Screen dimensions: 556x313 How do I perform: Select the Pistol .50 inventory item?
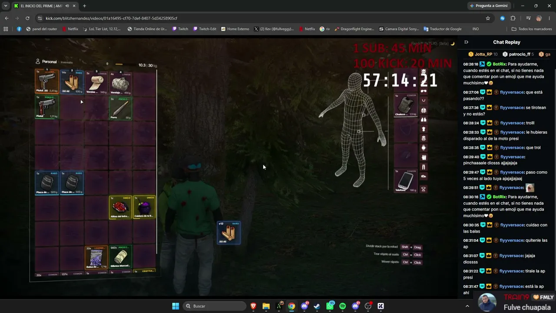[47, 81]
